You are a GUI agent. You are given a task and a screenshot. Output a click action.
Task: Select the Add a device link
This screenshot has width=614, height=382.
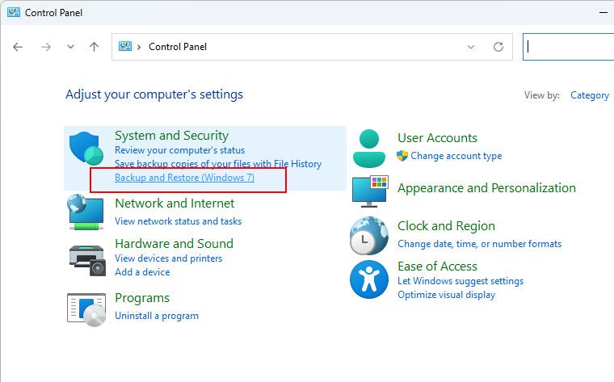(x=142, y=272)
